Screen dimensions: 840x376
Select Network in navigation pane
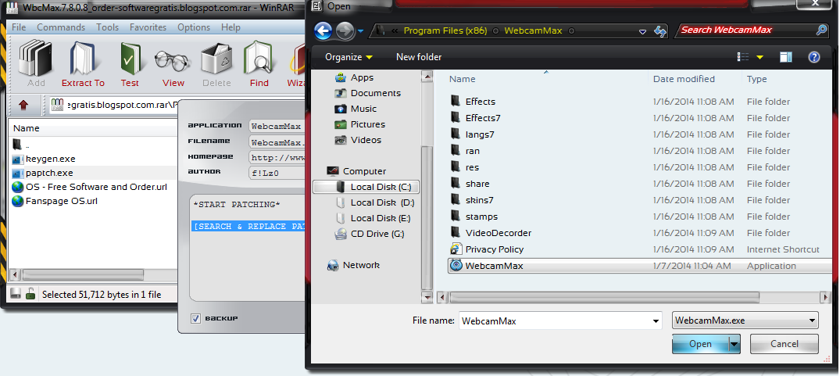point(353,265)
